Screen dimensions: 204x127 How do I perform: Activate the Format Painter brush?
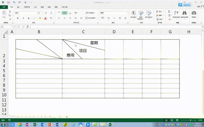pos(10,19)
